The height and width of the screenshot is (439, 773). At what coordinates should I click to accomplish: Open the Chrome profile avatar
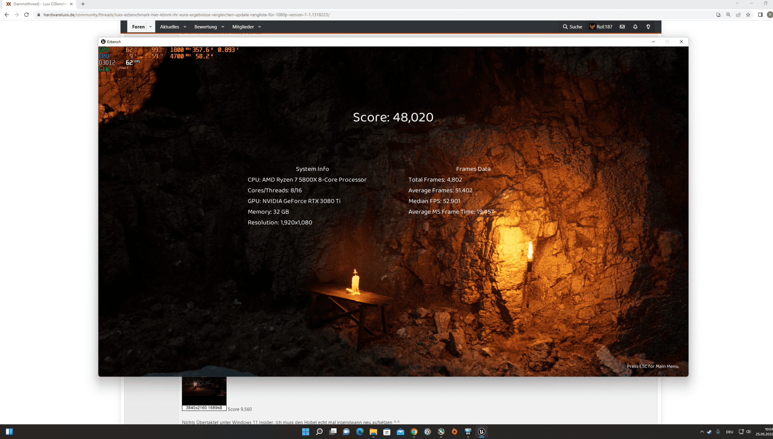(x=770, y=14)
